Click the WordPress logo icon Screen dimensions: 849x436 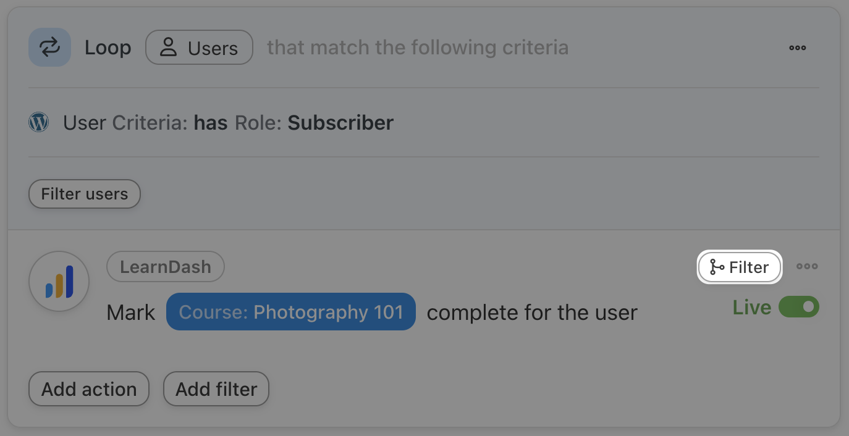[x=39, y=122]
